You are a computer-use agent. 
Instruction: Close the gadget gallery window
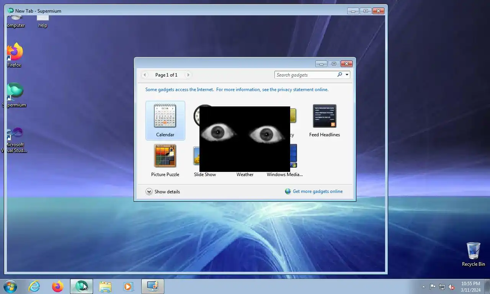[x=346, y=64]
